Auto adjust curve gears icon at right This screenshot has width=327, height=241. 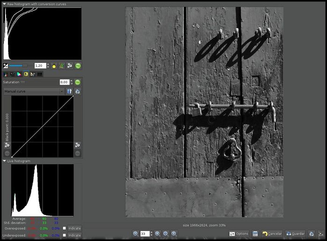(x=78, y=145)
